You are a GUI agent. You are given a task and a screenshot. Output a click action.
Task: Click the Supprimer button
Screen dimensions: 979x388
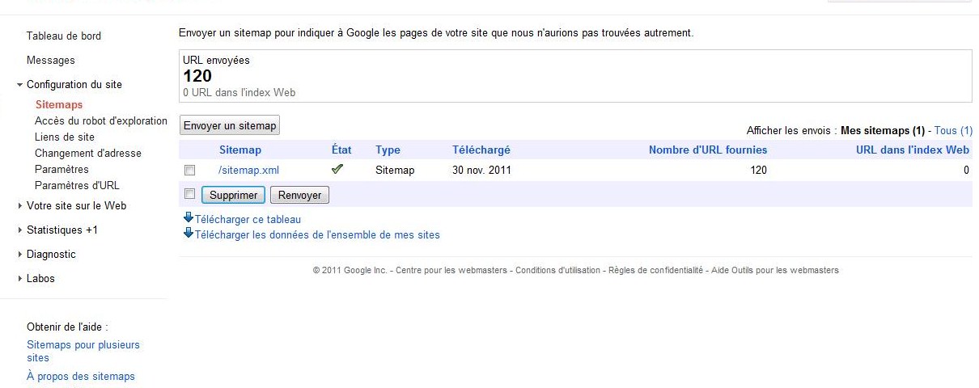(234, 195)
